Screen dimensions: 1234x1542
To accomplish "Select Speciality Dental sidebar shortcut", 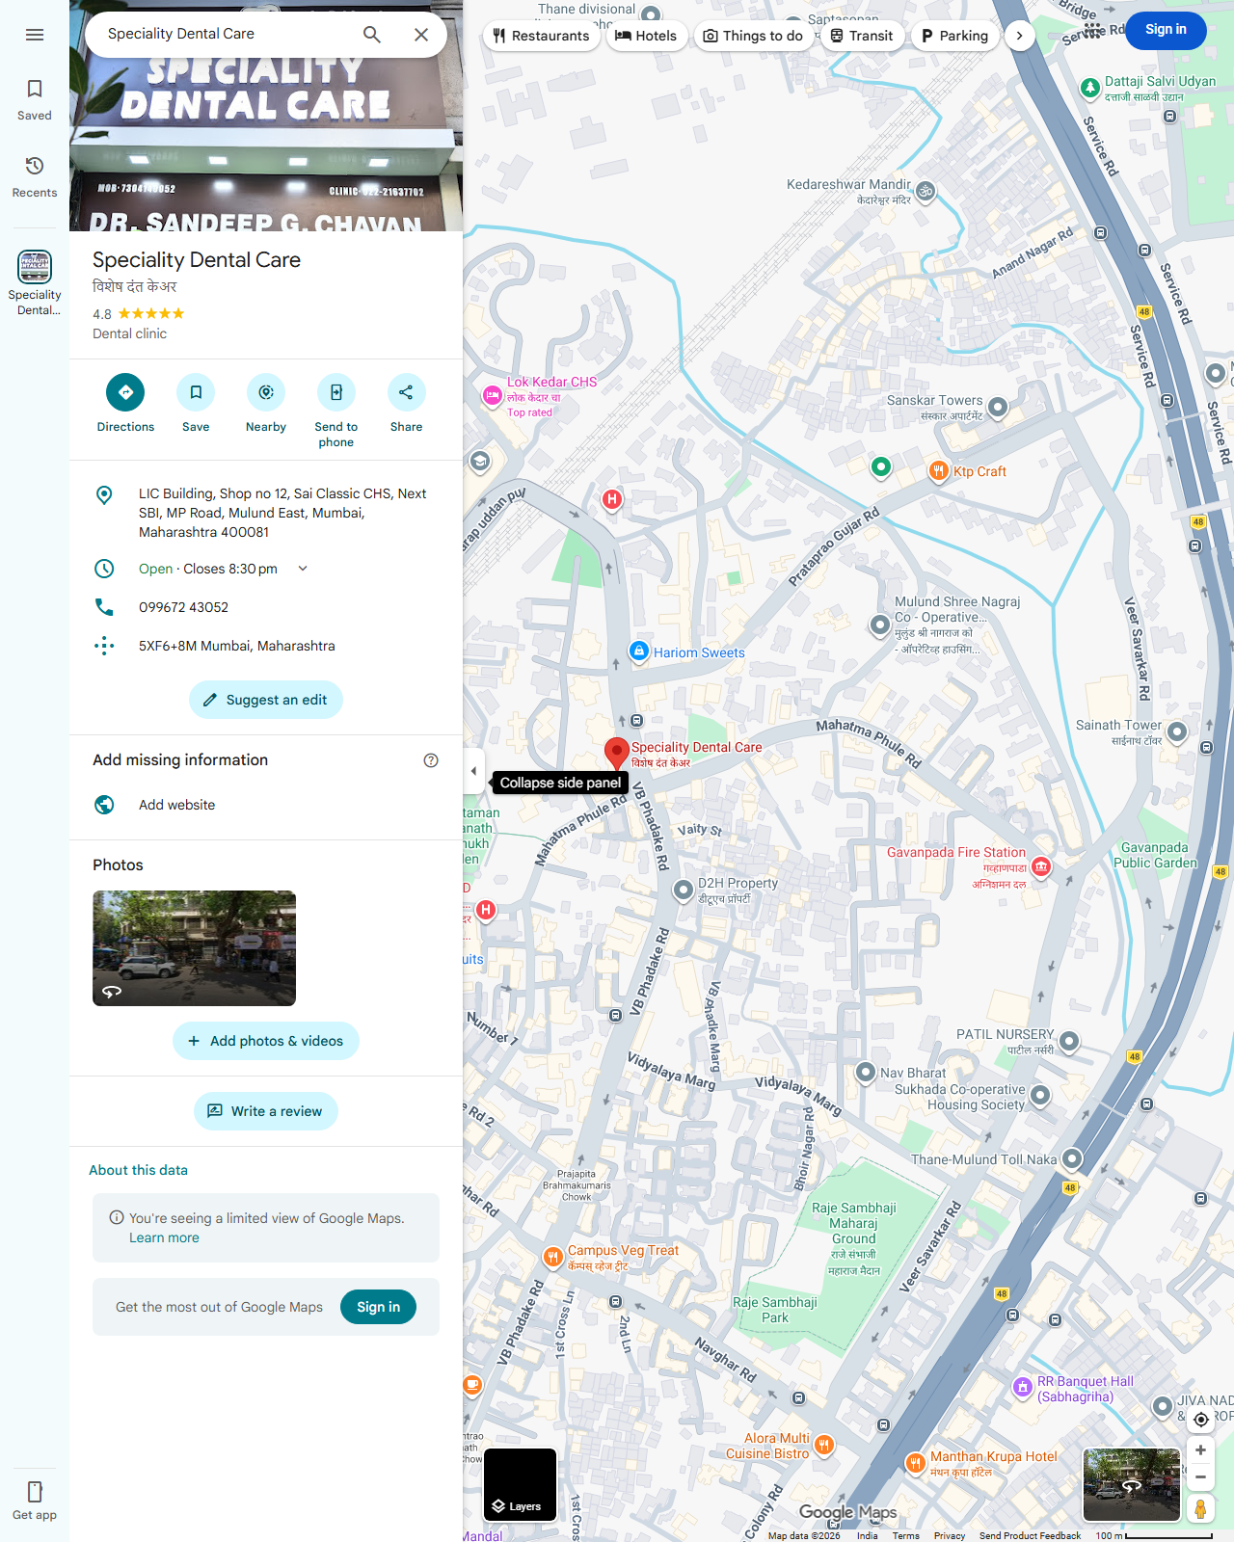I will [x=35, y=282].
